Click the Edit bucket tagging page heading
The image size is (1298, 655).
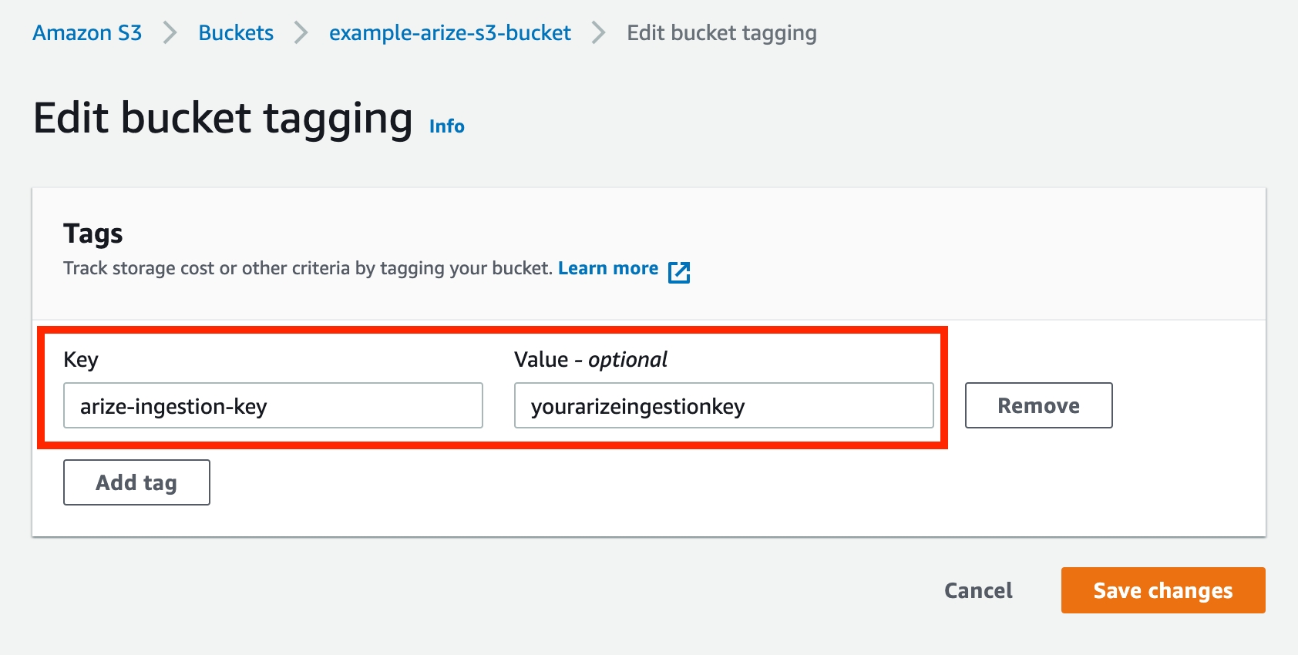pos(223,119)
